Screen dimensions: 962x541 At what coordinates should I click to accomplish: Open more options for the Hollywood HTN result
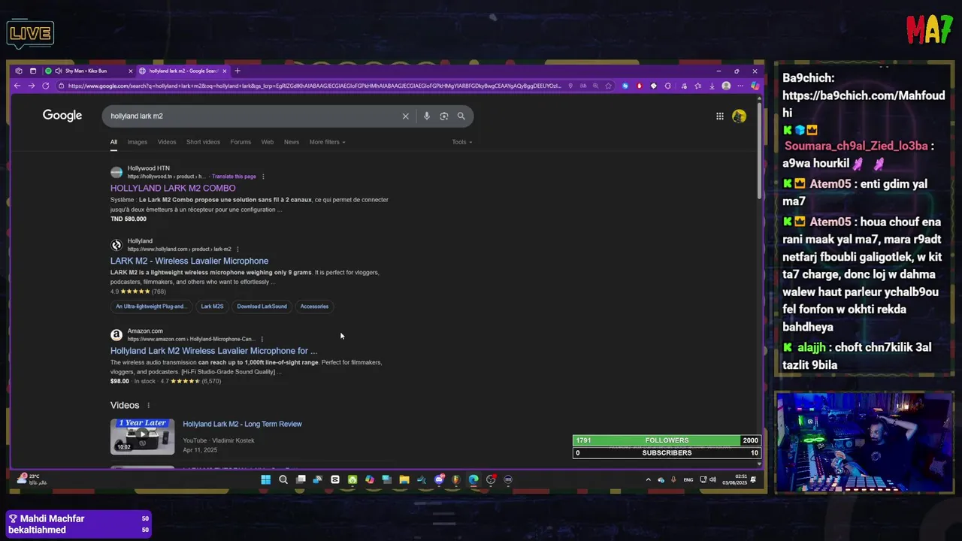(263, 177)
